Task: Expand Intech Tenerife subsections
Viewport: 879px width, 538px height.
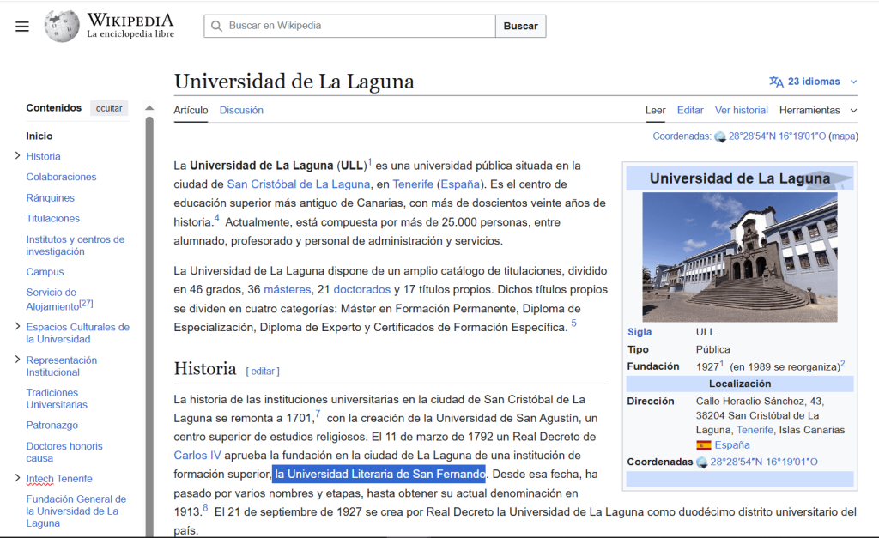Action: (x=17, y=478)
